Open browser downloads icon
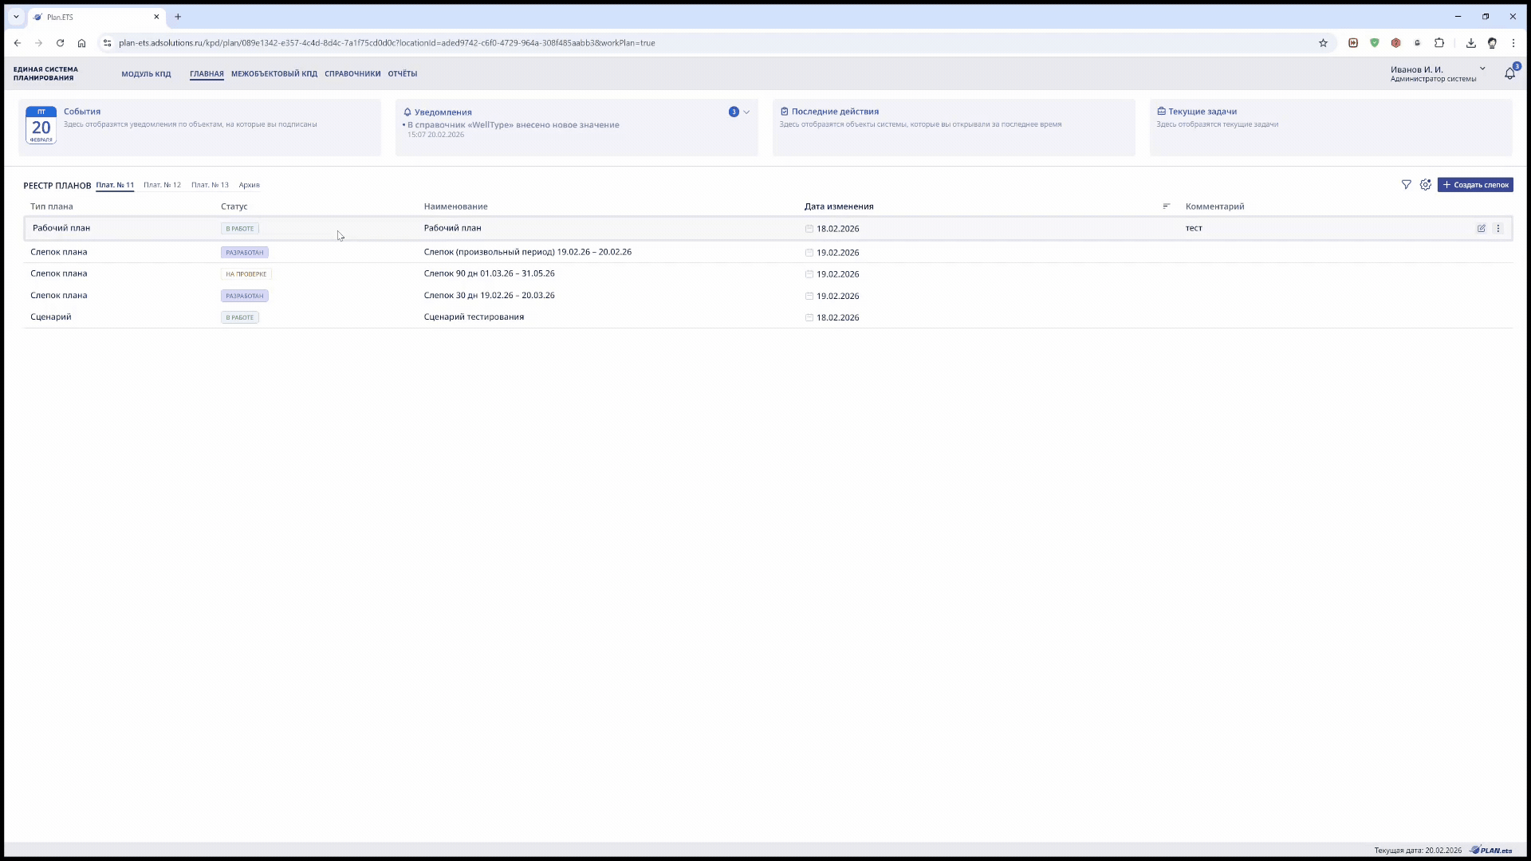Viewport: 1531px width, 861px height. (1470, 43)
